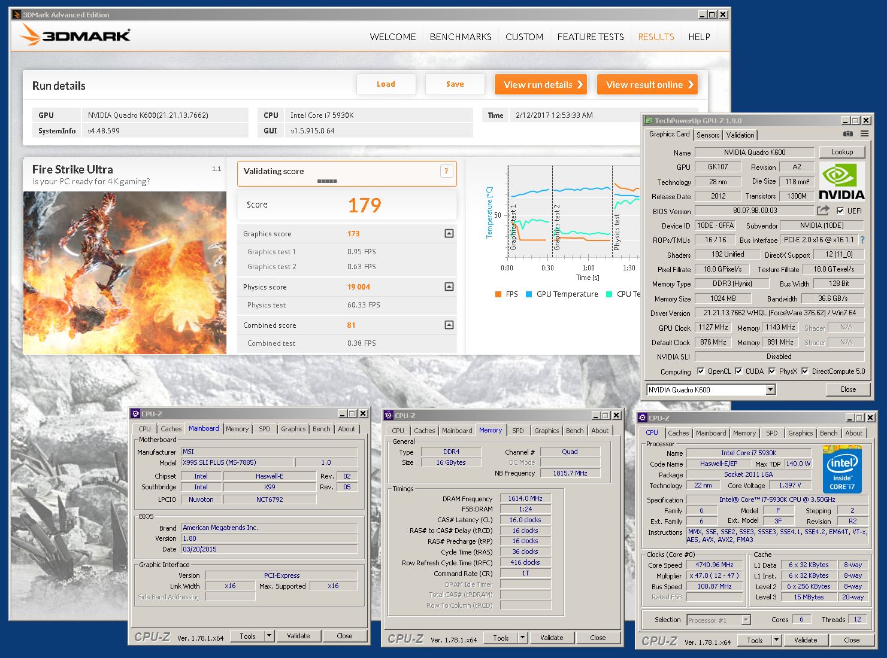The image size is (887, 658).
Task: Click the CPU-Z Memory window title icon
Action: tap(389, 415)
